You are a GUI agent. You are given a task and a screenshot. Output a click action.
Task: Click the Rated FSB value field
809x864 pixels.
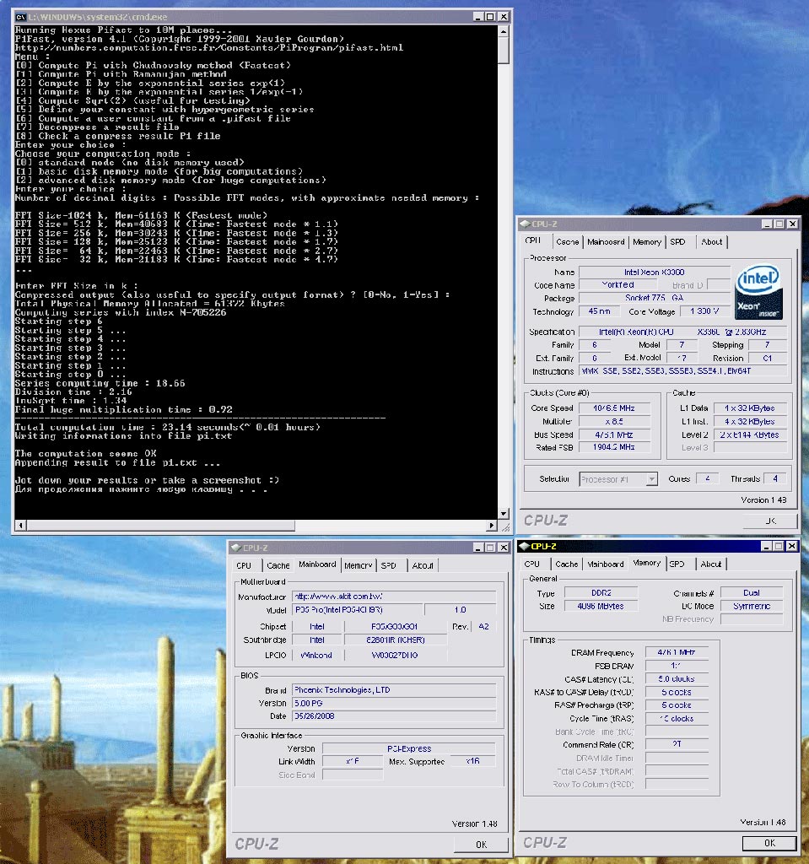614,447
